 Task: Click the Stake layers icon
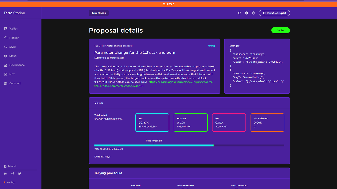(x=6, y=56)
